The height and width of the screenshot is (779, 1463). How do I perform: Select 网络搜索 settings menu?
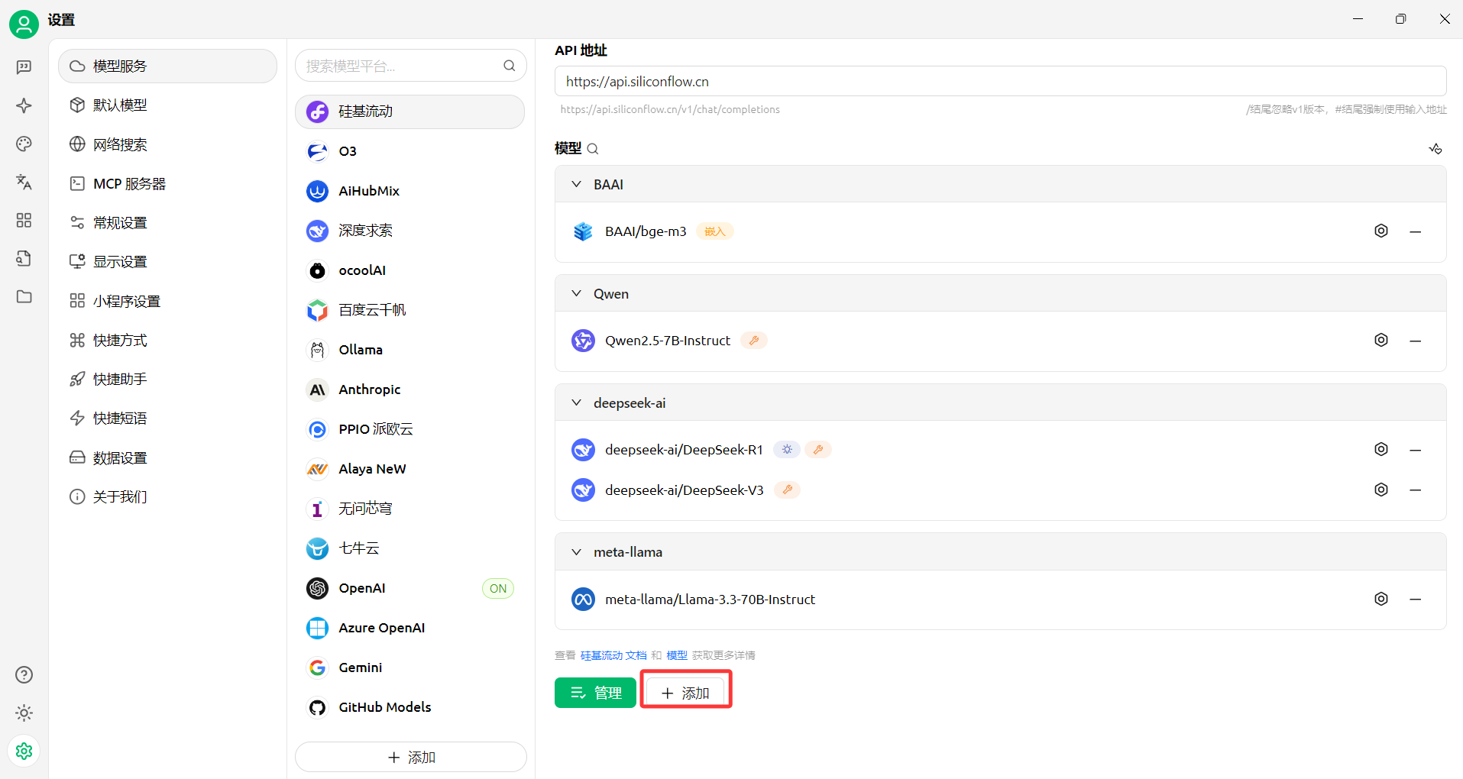click(x=167, y=144)
